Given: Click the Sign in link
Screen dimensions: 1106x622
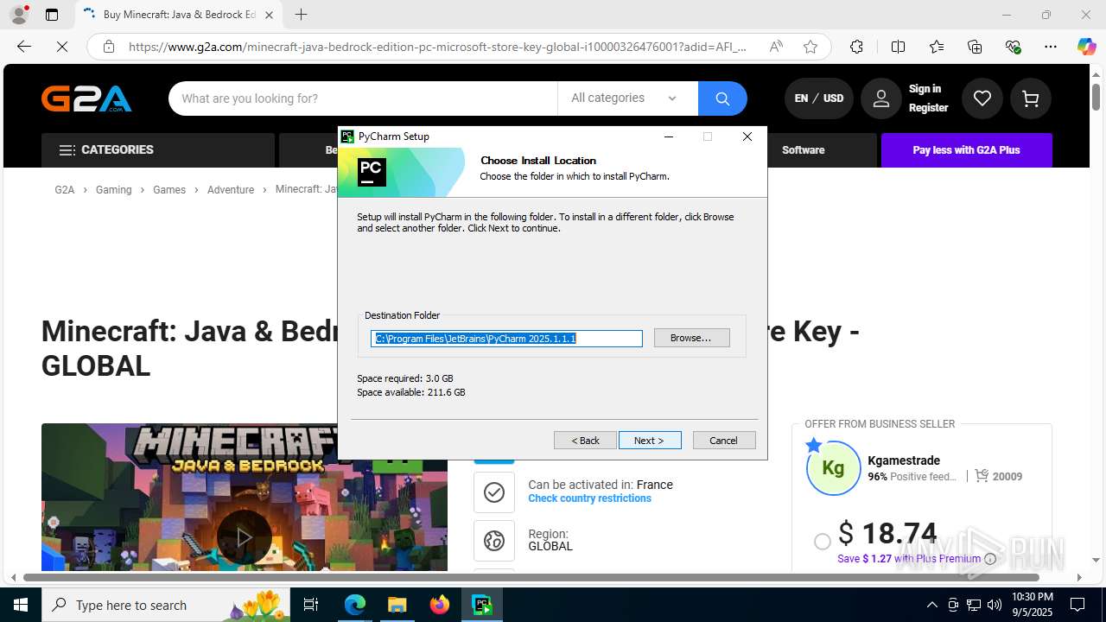Looking at the screenshot, I should (925, 89).
